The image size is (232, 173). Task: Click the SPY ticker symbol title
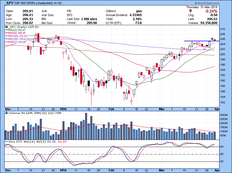click(10, 3)
